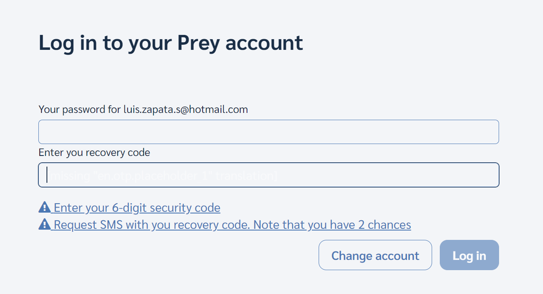Open the Enter your 6-digit security code link
Screen dimensions: 543x294
tap(136, 208)
